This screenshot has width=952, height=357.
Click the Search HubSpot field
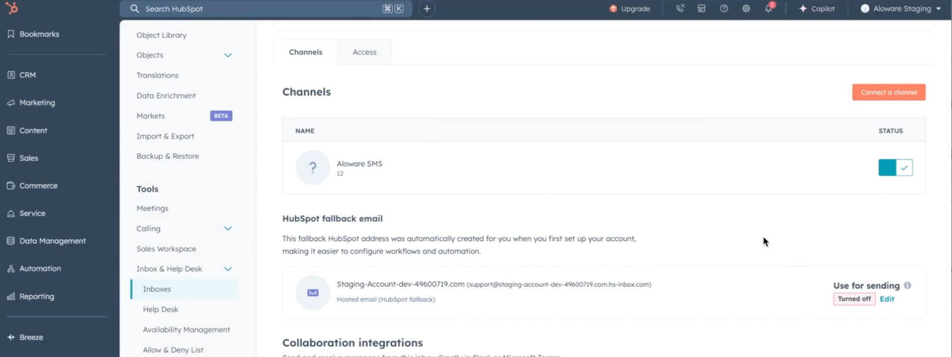point(266,8)
